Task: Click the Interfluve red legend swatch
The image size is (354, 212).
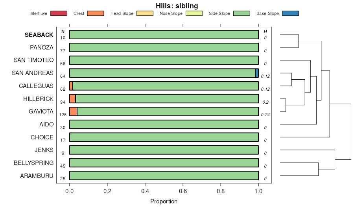Action: click(x=58, y=13)
